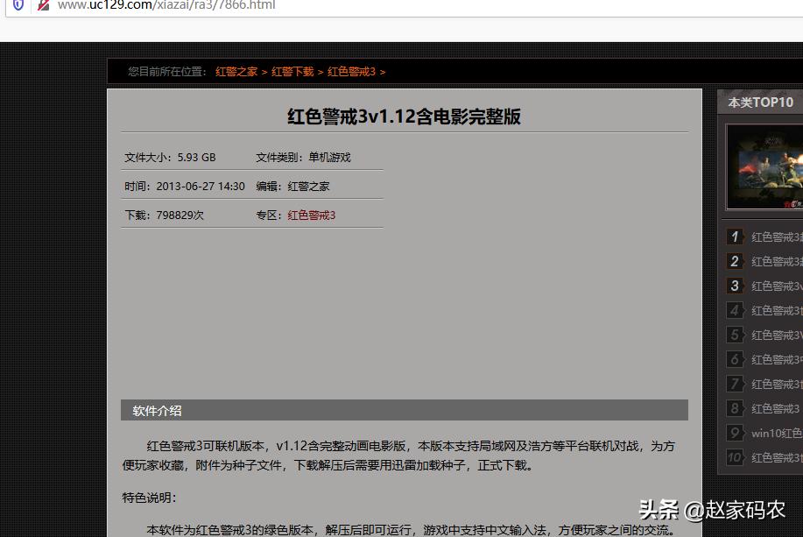Click the tracking protection shield icon
This screenshot has height=537, width=803.
point(18,5)
